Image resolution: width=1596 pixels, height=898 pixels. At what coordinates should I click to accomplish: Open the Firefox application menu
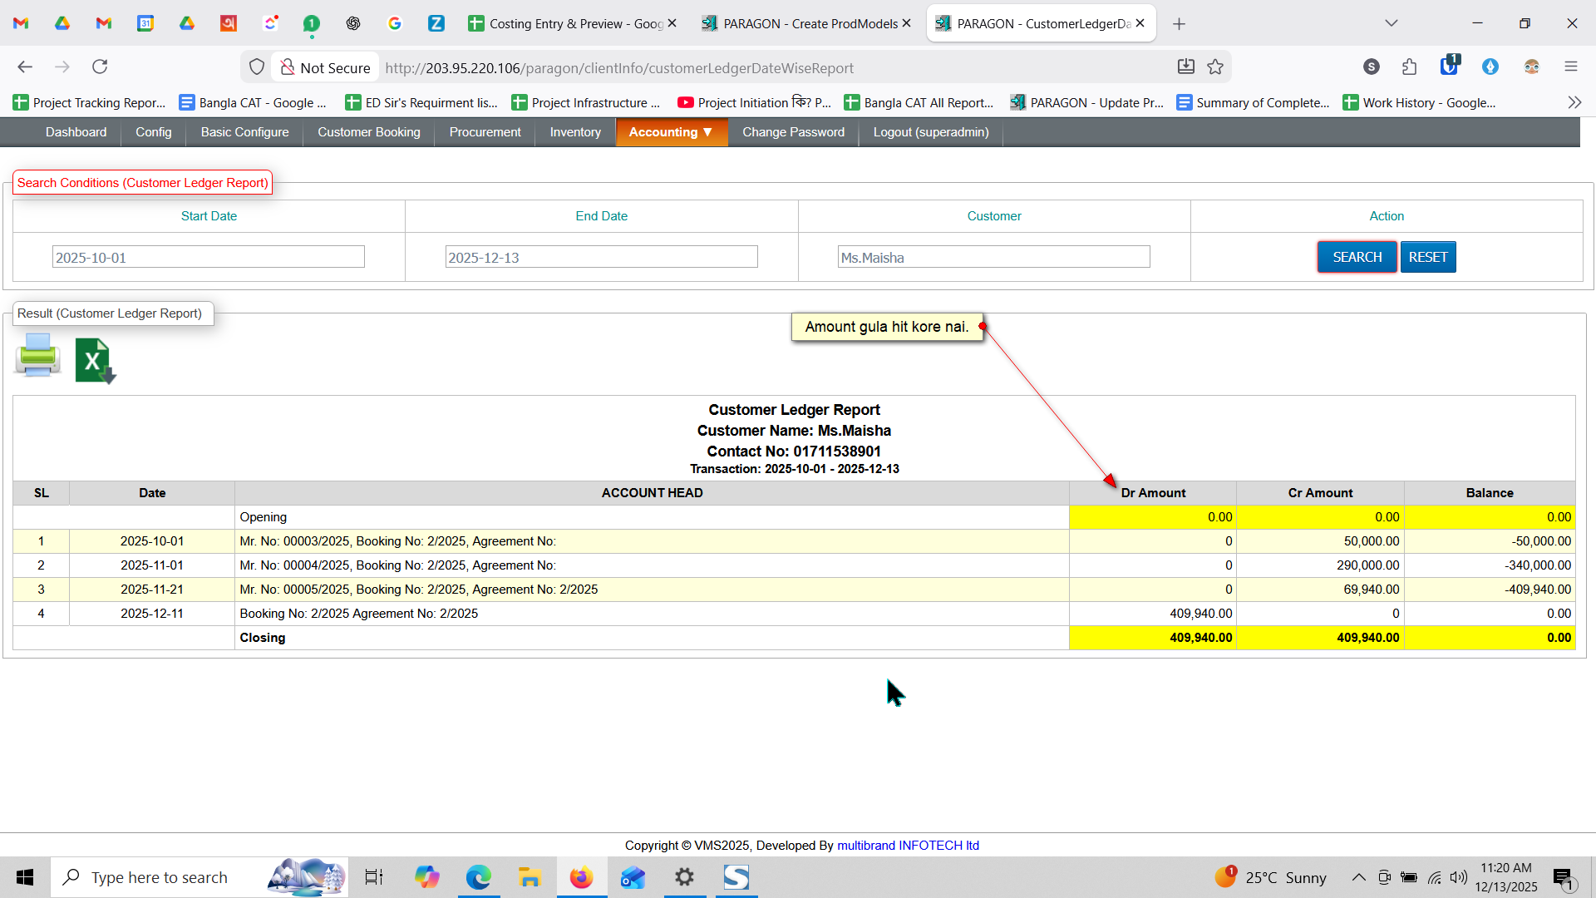[1570, 67]
